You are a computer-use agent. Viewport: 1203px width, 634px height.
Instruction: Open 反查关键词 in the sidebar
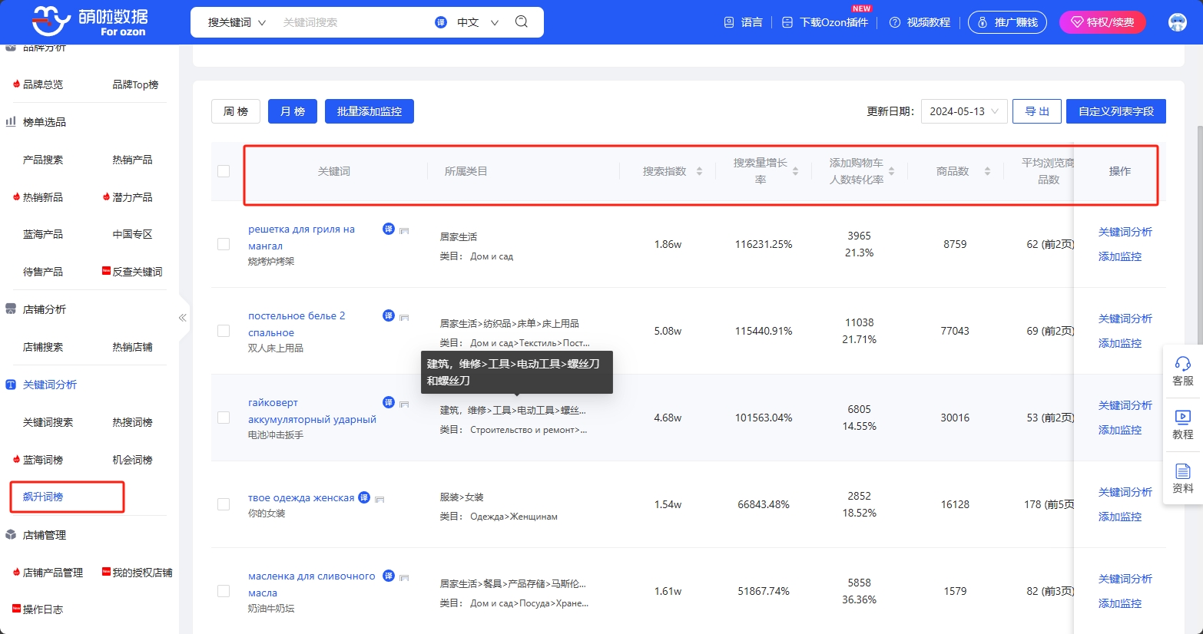pyautogui.click(x=138, y=272)
